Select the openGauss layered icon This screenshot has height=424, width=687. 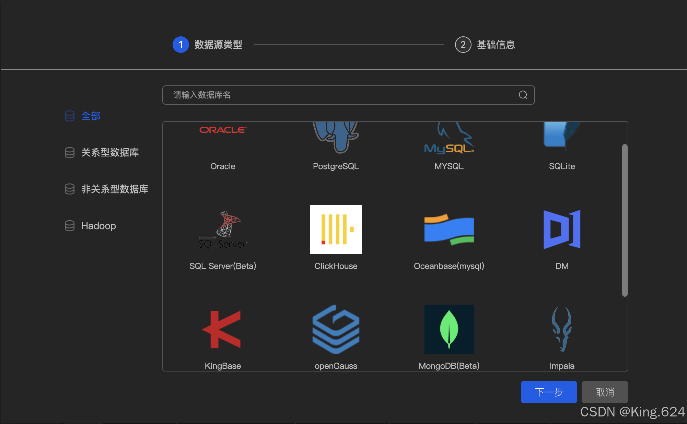click(x=336, y=329)
